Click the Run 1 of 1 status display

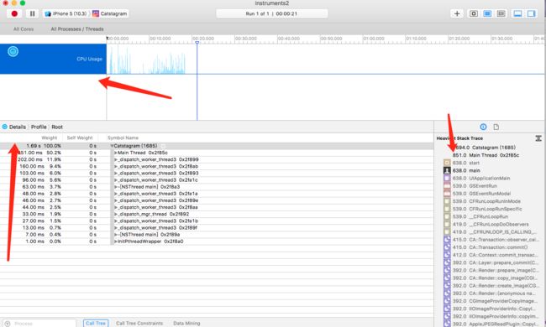tap(271, 13)
